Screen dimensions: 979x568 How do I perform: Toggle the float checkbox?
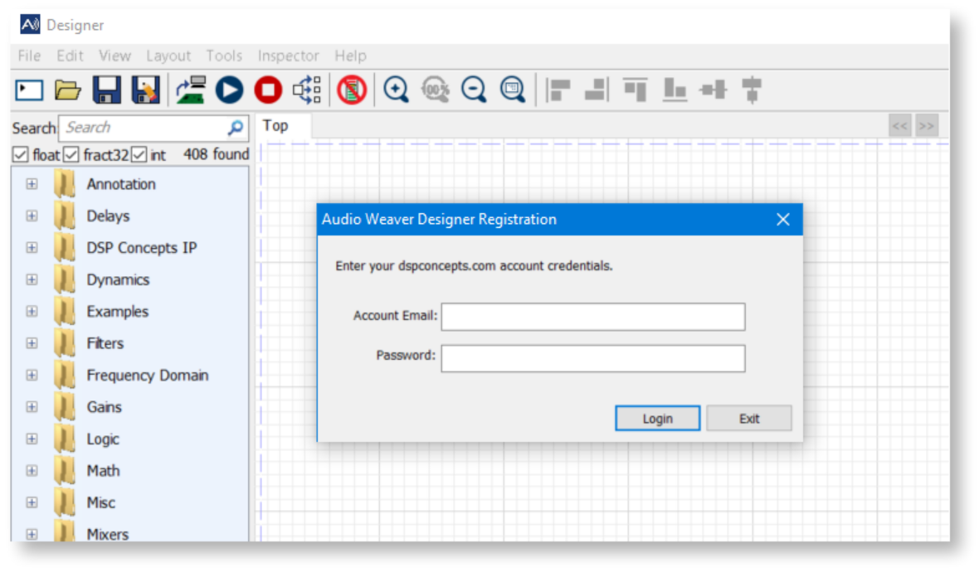[x=21, y=154]
